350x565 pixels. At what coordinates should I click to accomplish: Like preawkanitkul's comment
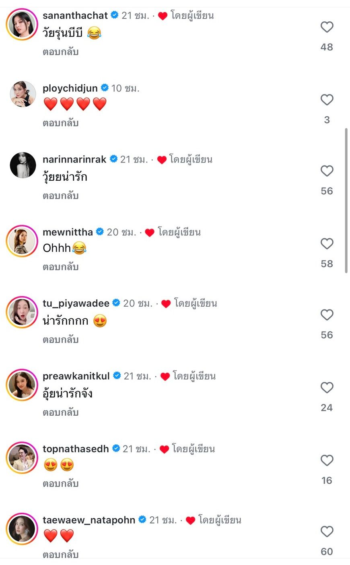tap(327, 388)
